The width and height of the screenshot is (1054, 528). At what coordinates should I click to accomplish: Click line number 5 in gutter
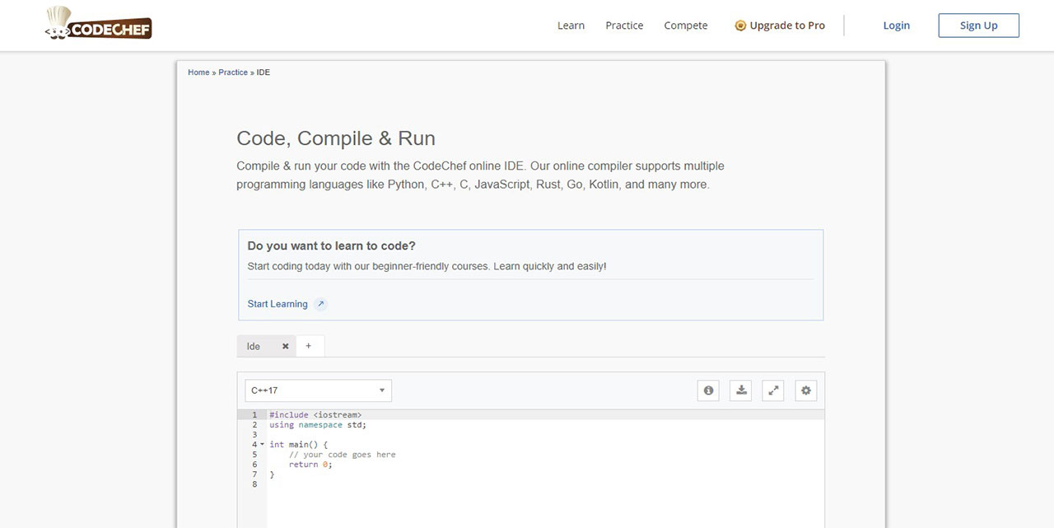tap(254, 455)
